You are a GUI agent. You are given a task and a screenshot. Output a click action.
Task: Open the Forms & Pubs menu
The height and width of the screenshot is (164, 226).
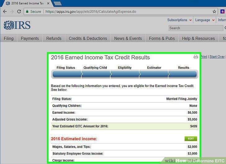(x=162, y=38)
